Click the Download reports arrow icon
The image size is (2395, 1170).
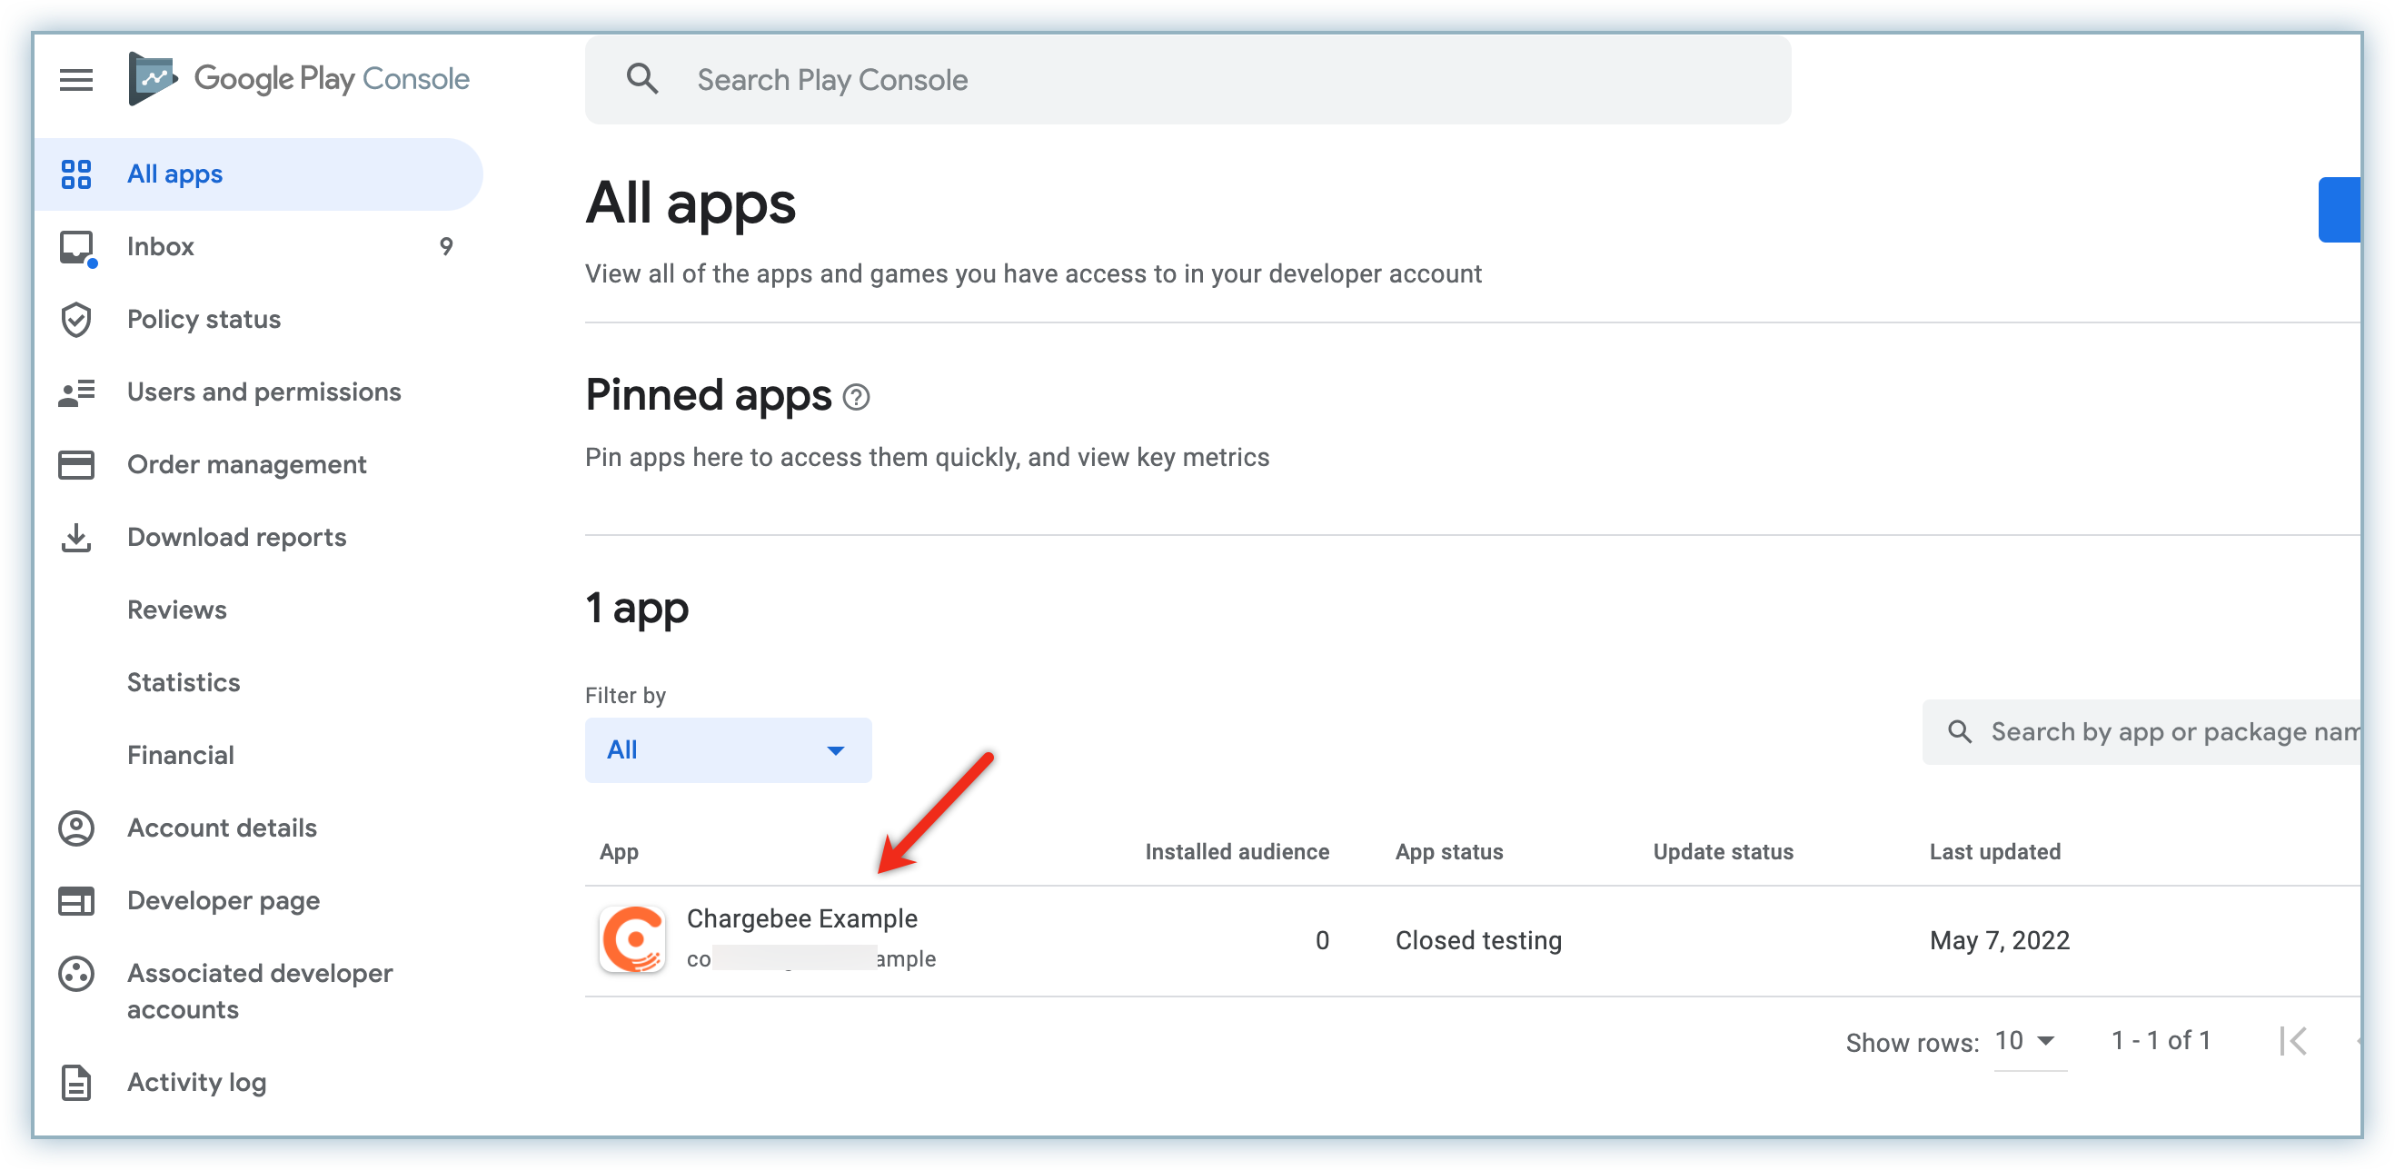click(x=75, y=537)
